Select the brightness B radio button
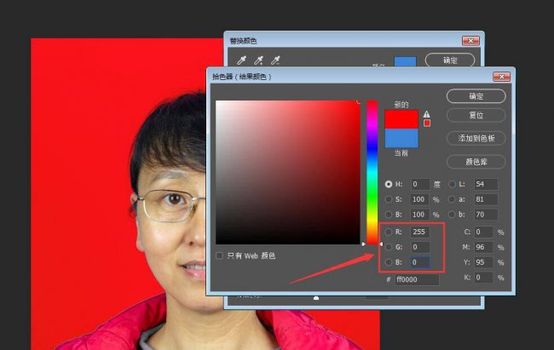554x350 pixels. (x=389, y=215)
